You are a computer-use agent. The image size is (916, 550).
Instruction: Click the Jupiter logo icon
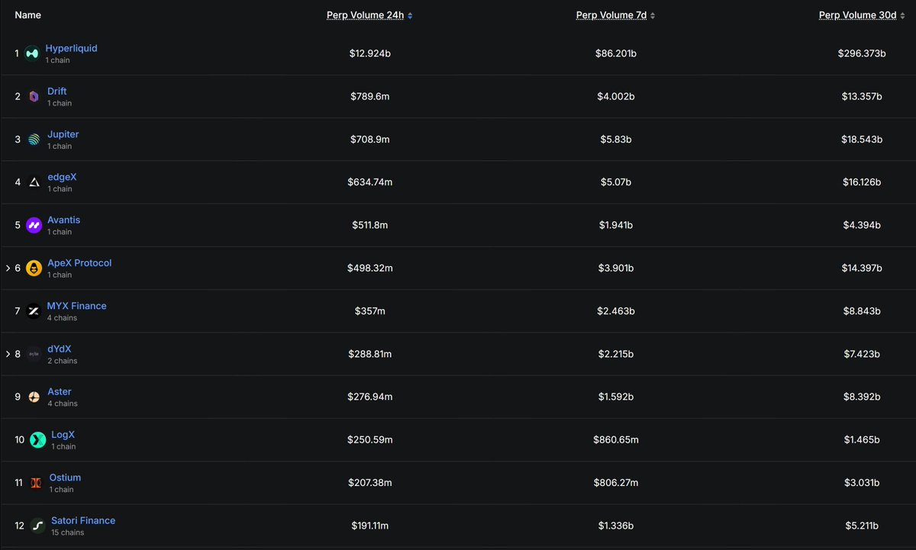[34, 140]
